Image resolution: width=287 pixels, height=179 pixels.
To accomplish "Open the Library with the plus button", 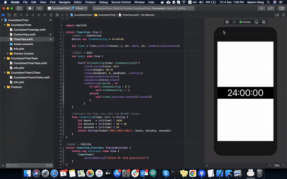I will (261, 8).
